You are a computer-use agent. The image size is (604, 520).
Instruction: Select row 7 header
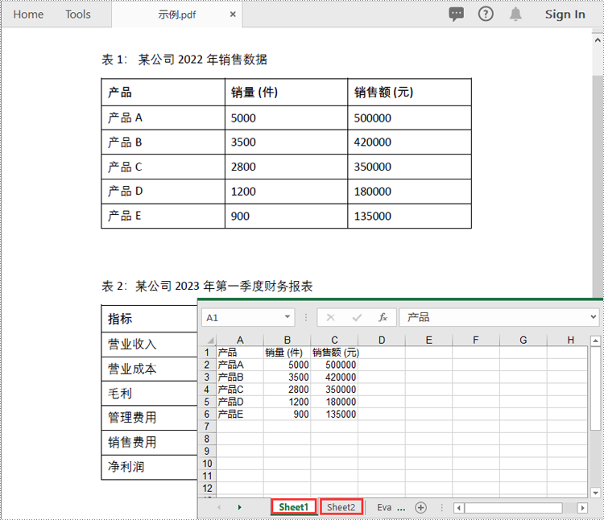pyautogui.click(x=207, y=427)
